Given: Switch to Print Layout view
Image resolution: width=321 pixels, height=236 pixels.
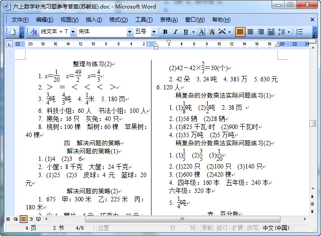Looking at the screenshot, I should pos(23,219).
